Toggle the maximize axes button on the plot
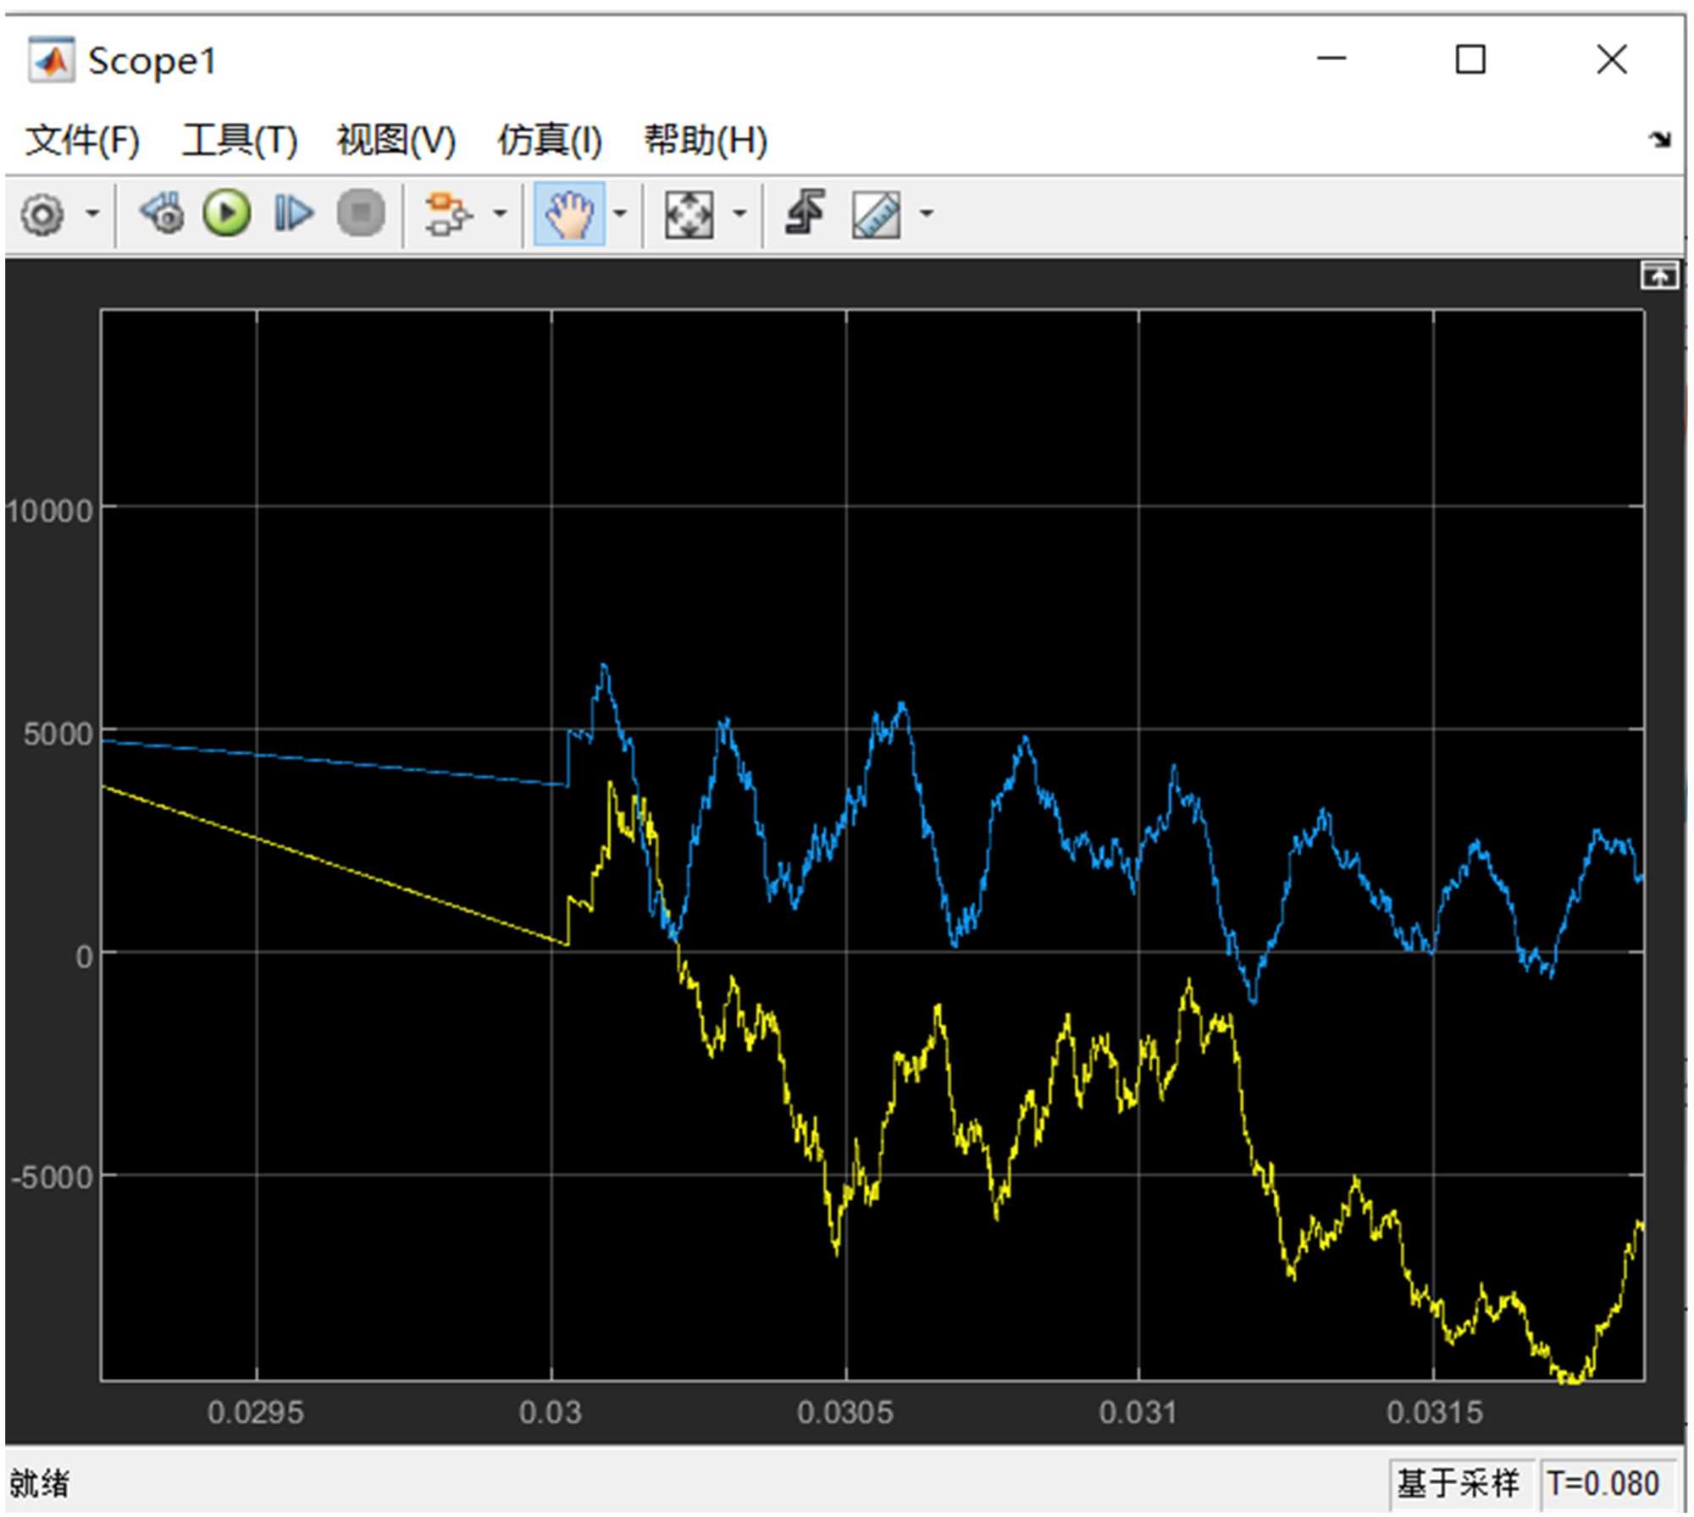 1658,276
